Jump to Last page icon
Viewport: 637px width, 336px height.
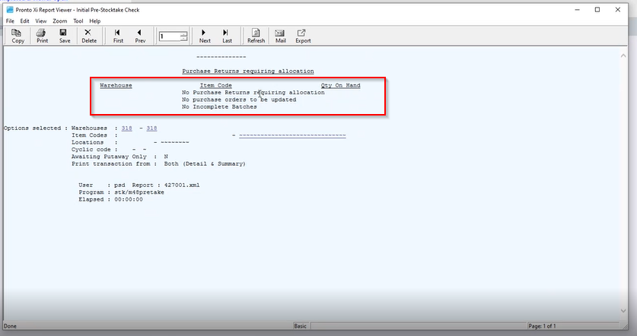click(227, 36)
